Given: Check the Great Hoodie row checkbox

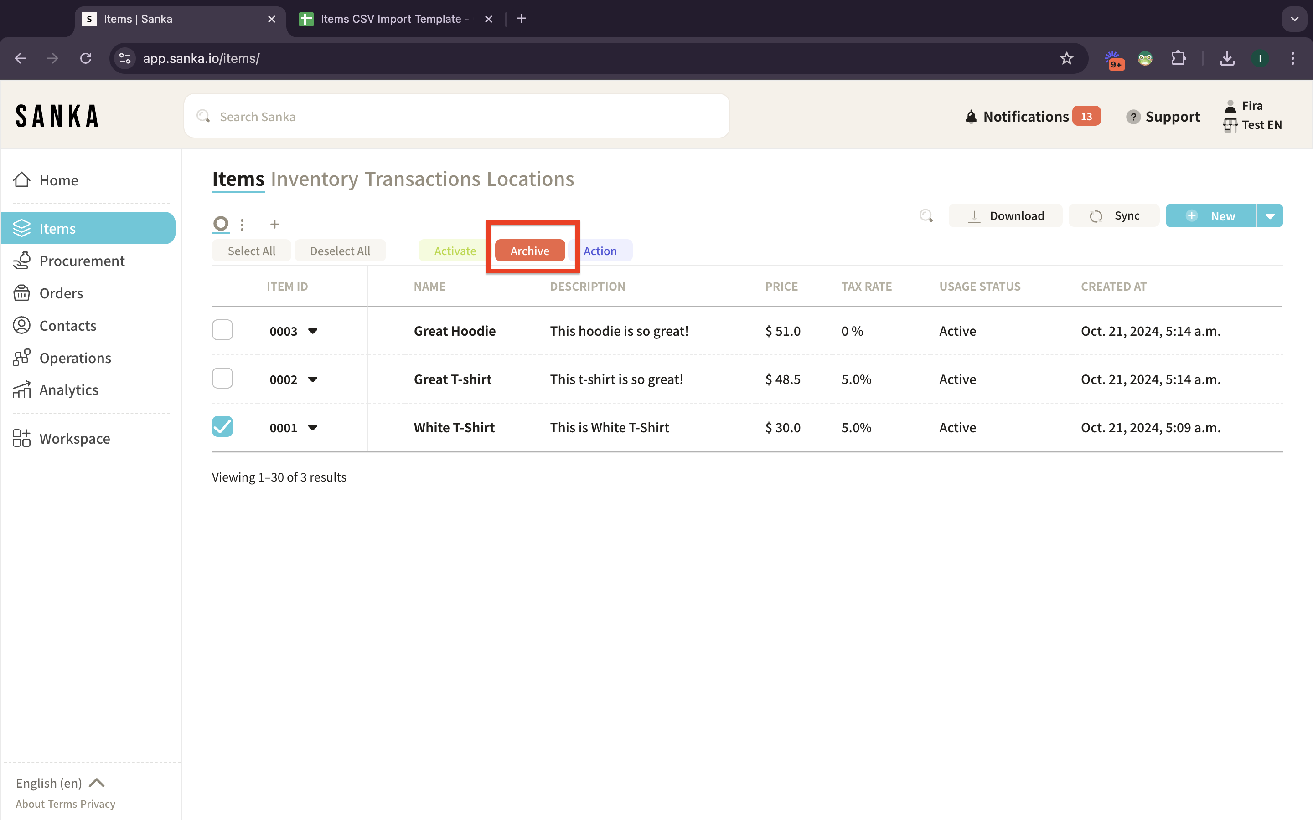Looking at the screenshot, I should (222, 330).
